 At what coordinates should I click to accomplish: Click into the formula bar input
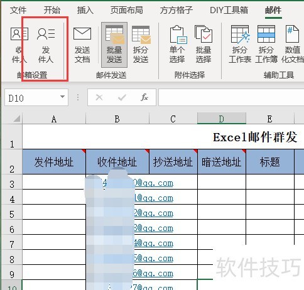coord(231,97)
